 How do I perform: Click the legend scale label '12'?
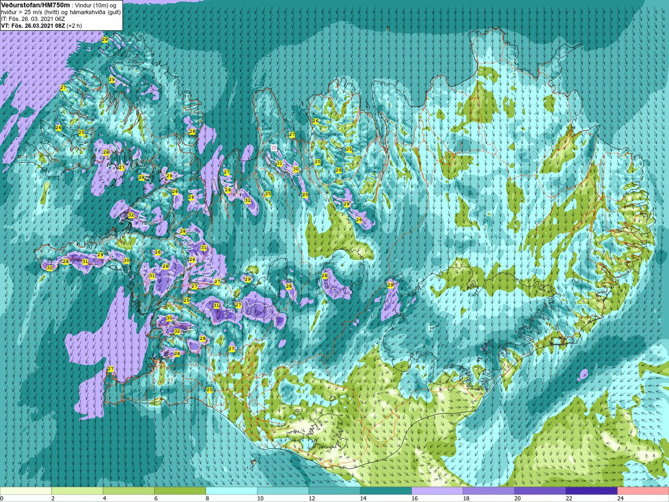pos(312,498)
